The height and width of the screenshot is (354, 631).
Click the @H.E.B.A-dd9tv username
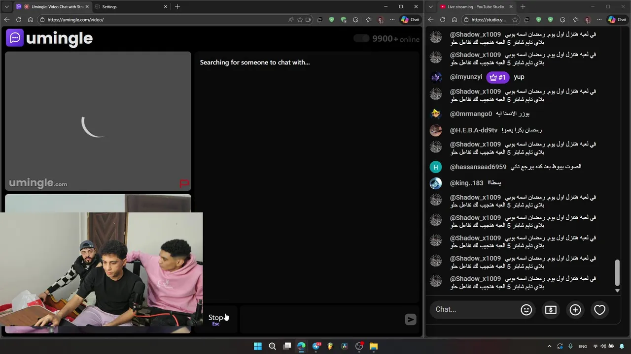point(473,130)
